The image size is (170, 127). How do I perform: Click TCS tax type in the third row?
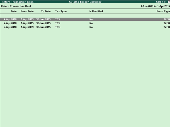pos(57,27)
